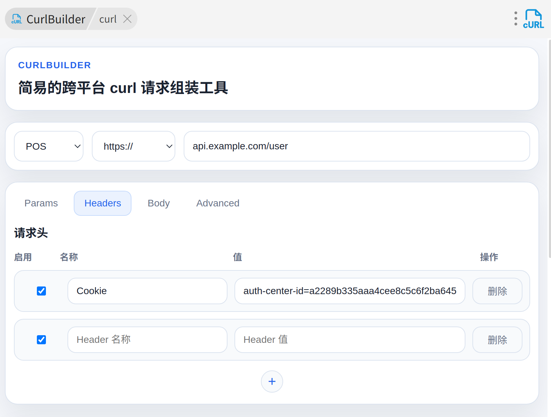Disable the Cookie header checkbox
Viewport: 551px width, 417px height.
[41, 291]
